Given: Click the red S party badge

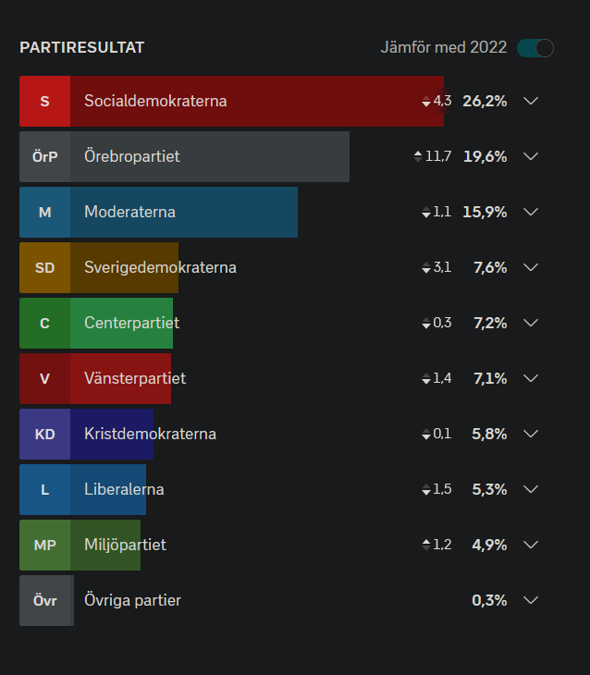Looking at the screenshot, I should click(x=44, y=101).
